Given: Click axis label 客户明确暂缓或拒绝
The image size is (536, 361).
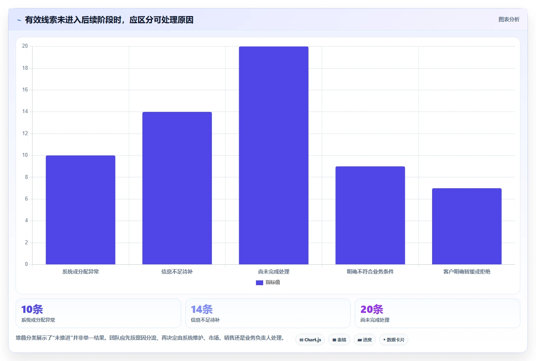Looking at the screenshot, I should coord(467,272).
